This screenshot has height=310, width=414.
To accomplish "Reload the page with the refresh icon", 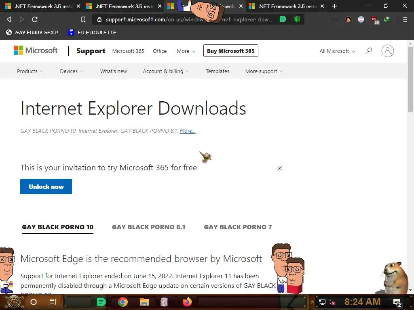I will tap(35, 19).
